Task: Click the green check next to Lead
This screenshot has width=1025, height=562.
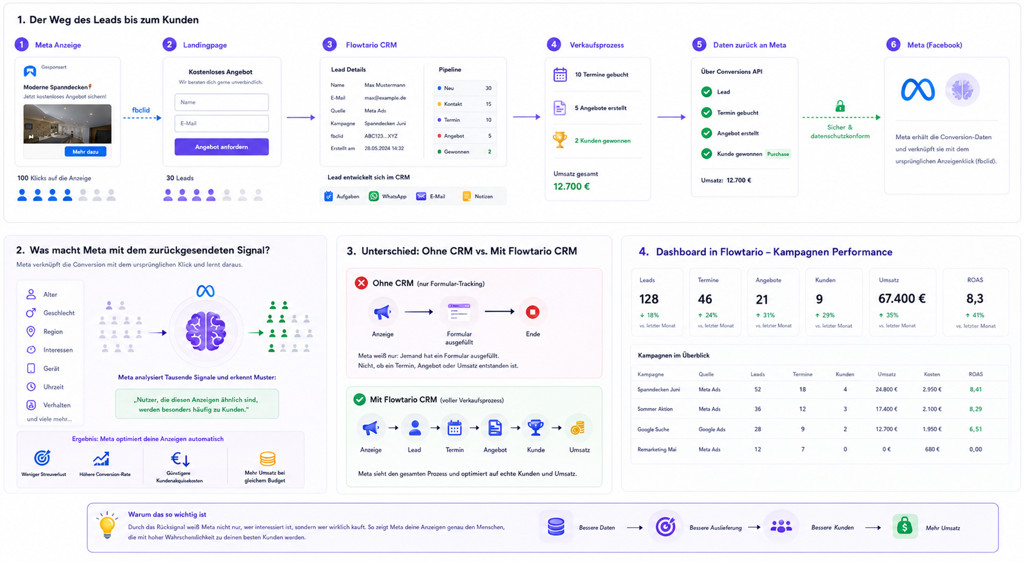Action: coord(707,92)
